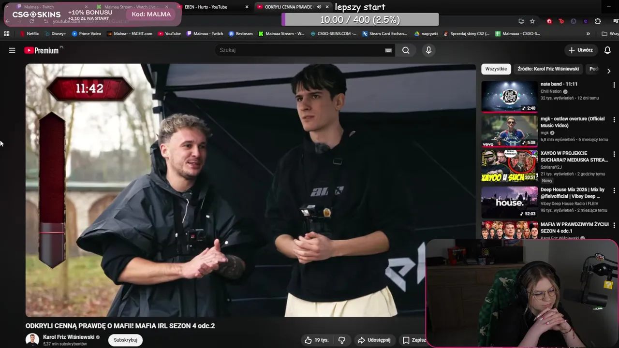Open Karol Friz Wiśniewski channel avatar
619x348 pixels.
[x=32, y=340]
